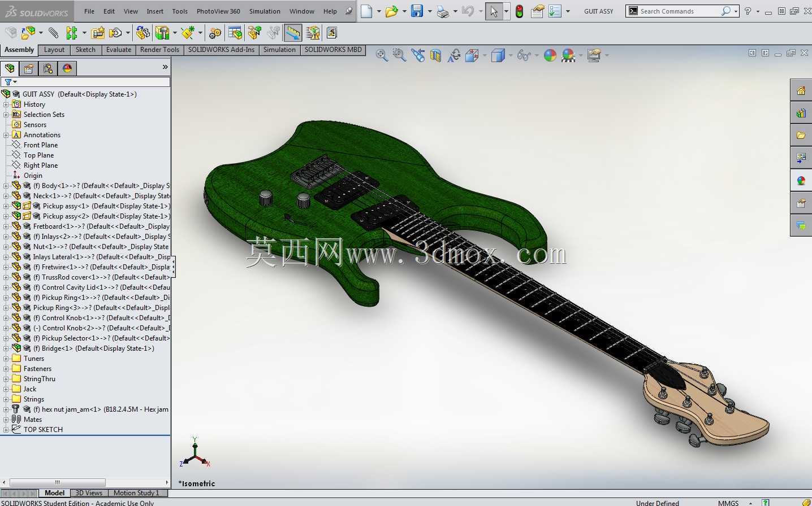The height and width of the screenshot is (506, 812).
Task: Click the Smart Fasteners icon
Action: [x=98, y=33]
